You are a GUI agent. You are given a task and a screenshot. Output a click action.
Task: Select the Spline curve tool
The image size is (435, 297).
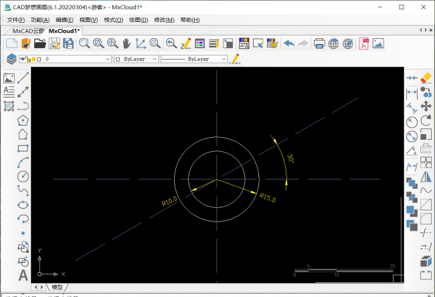(x=23, y=191)
